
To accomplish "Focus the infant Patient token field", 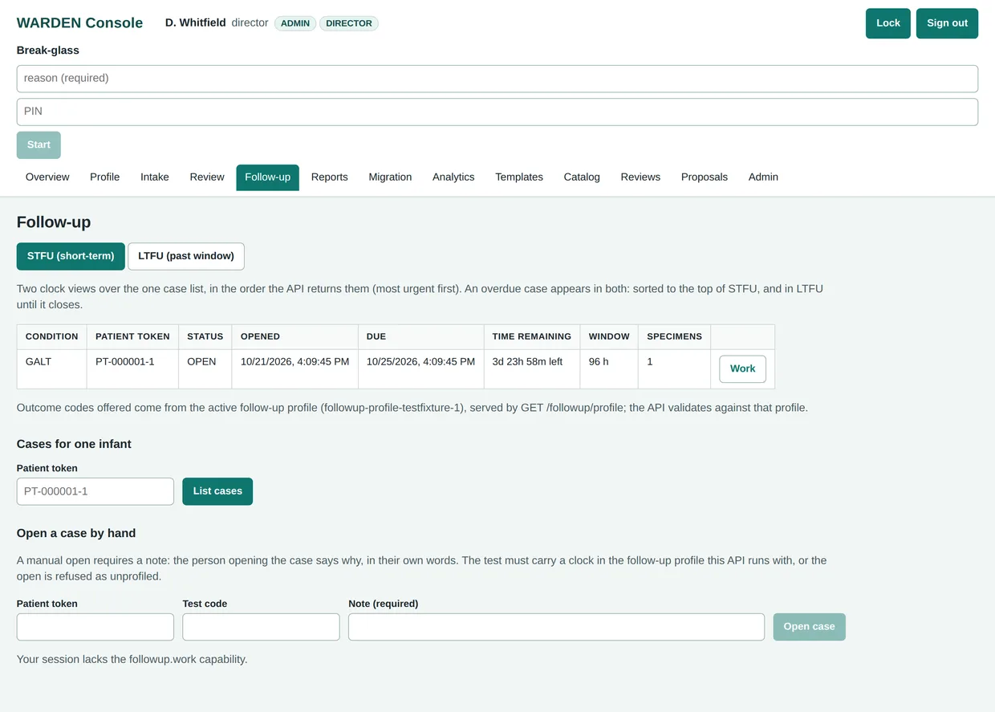I will [x=95, y=491].
